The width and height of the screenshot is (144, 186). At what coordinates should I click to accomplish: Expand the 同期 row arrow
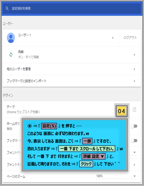pyautogui.click(x=135, y=55)
